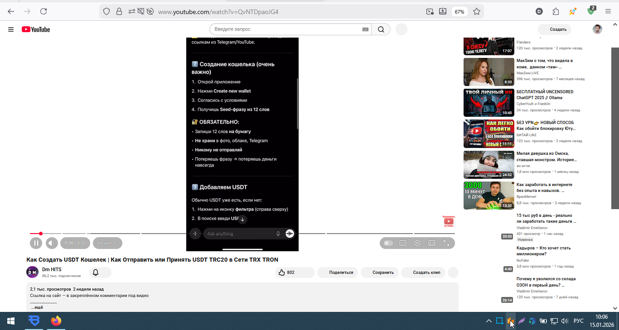619x330 pixels.
Task: Click the rocket extension icon
Action: (x=573, y=11)
